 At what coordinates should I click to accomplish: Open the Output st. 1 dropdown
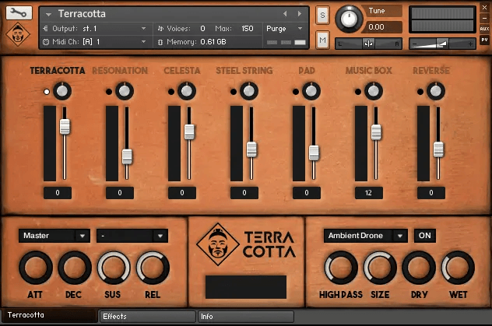[x=95, y=29]
